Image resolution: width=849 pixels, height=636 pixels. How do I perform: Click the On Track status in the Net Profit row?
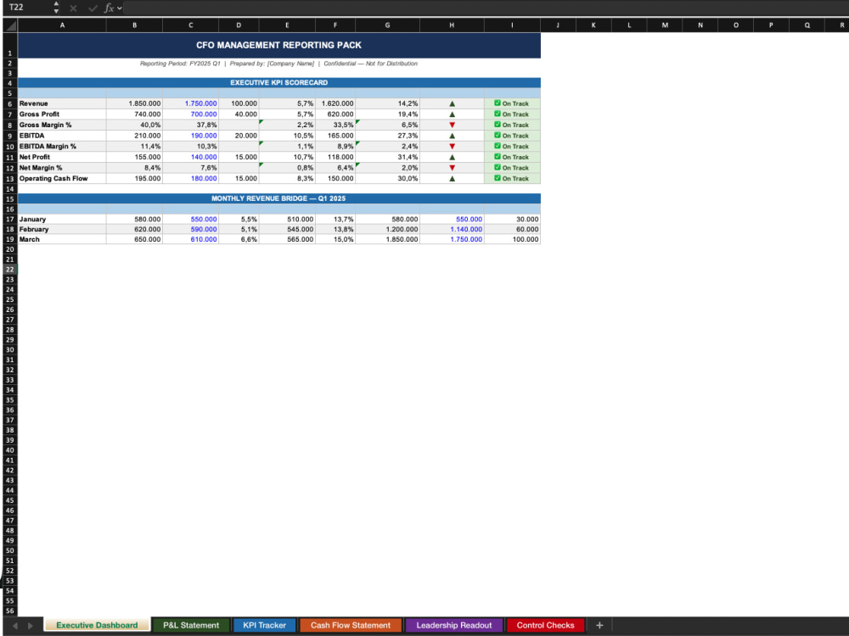point(512,157)
